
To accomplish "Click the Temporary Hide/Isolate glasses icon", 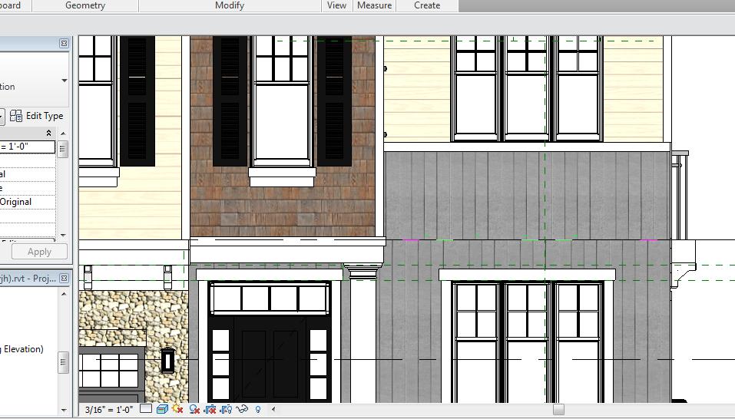I will pos(242,409).
